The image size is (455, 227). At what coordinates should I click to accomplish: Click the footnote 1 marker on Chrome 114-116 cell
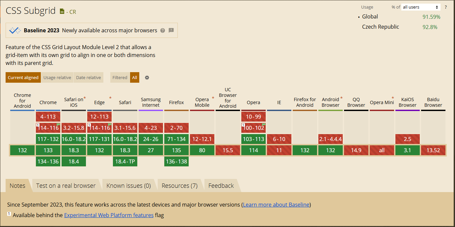click(x=38, y=125)
